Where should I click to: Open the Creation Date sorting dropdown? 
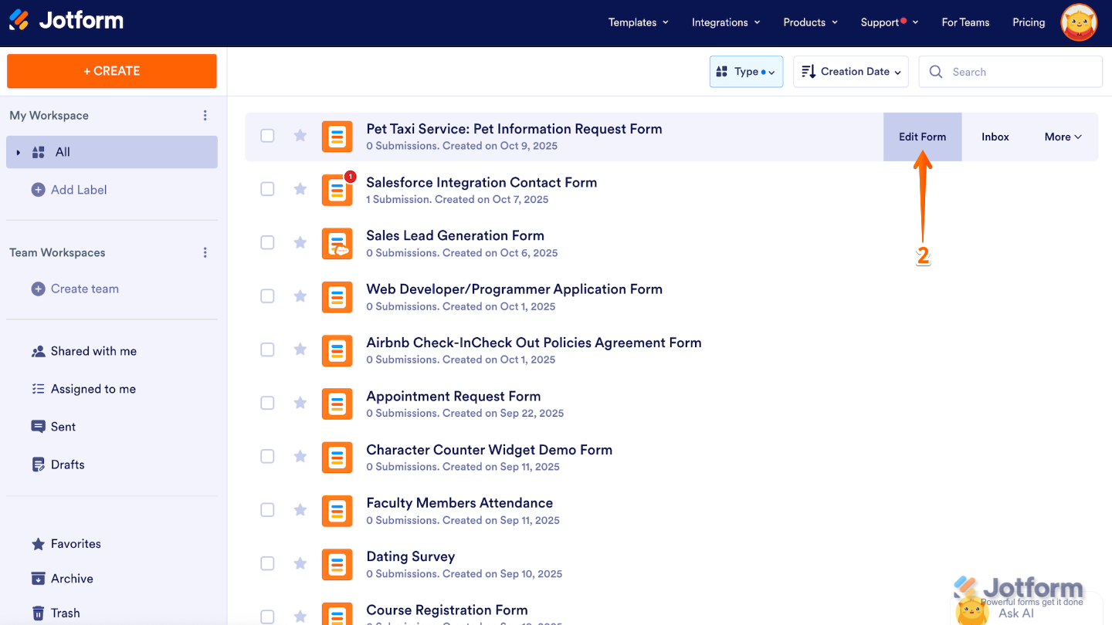(x=850, y=71)
